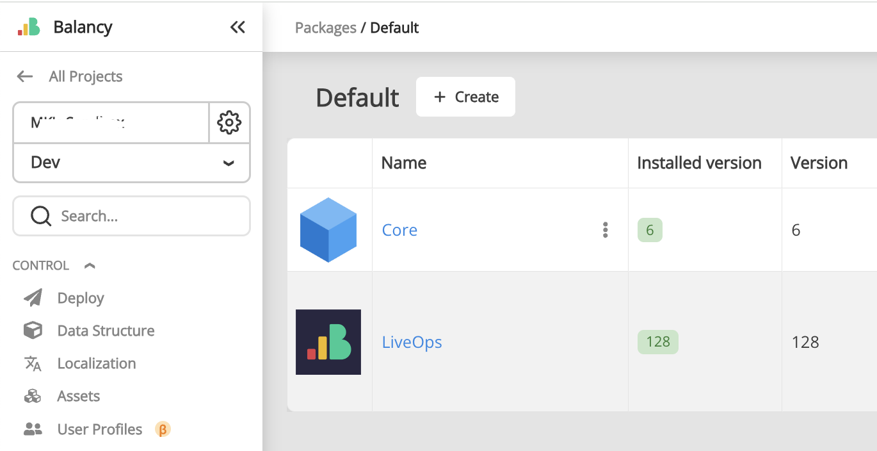Click the Default page heading

tap(357, 97)
